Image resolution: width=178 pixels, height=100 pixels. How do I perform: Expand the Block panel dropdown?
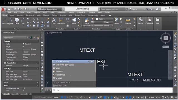(x=77, y=29)
